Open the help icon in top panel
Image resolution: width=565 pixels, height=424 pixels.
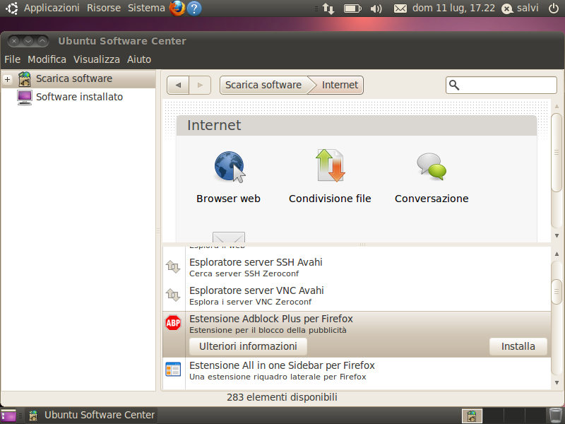pyautogui.click(x=194, y=8)
